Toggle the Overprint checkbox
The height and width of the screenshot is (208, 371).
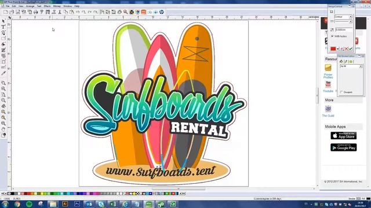[341, 92]
